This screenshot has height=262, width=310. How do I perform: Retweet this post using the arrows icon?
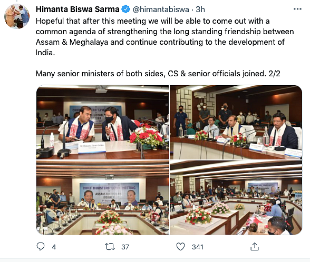110,247
